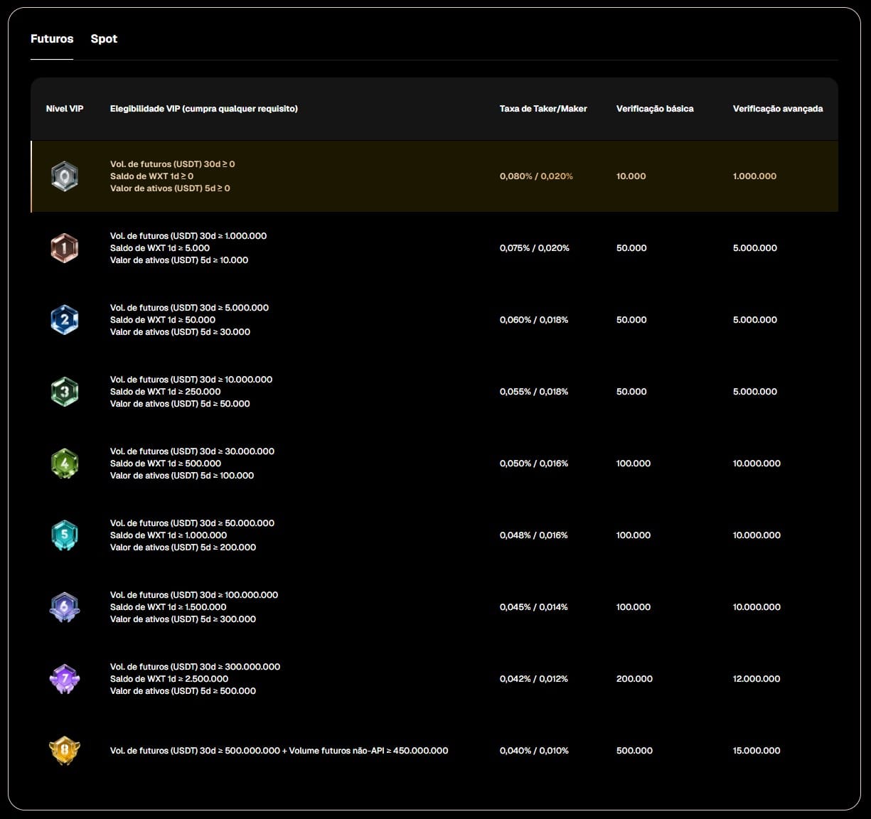Select the fee 0,080% / 0,020%
The image size is (871, 819).
tap(536, 176)
